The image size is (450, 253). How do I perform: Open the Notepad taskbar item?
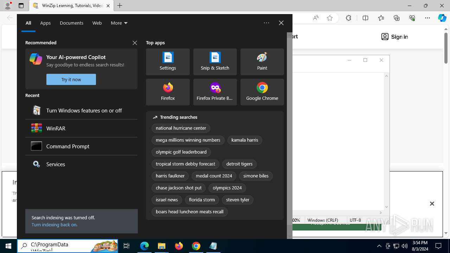coord(213,246)
